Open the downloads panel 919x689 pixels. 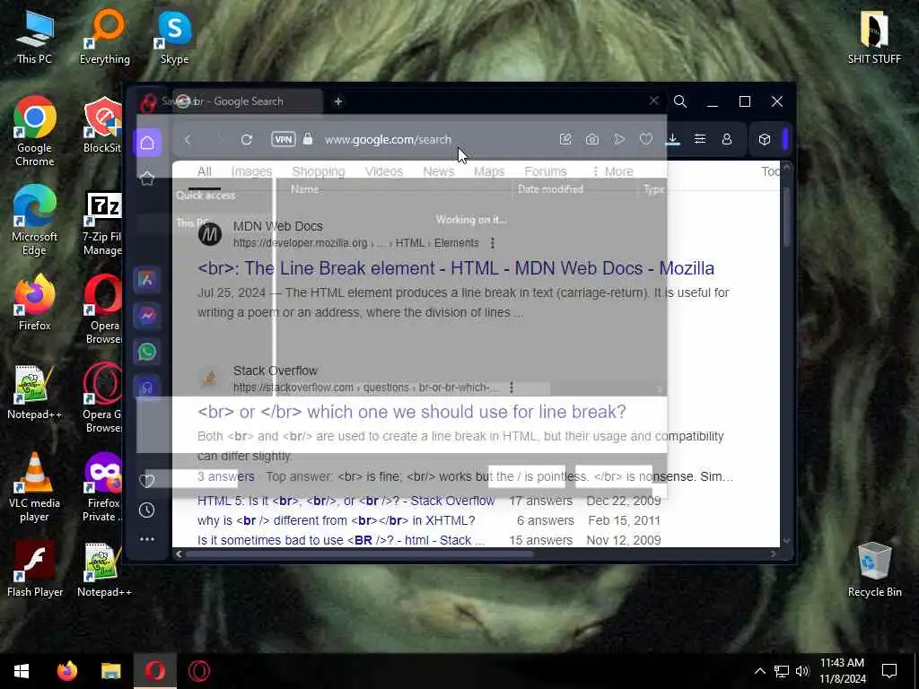click(x=673, y=139)
